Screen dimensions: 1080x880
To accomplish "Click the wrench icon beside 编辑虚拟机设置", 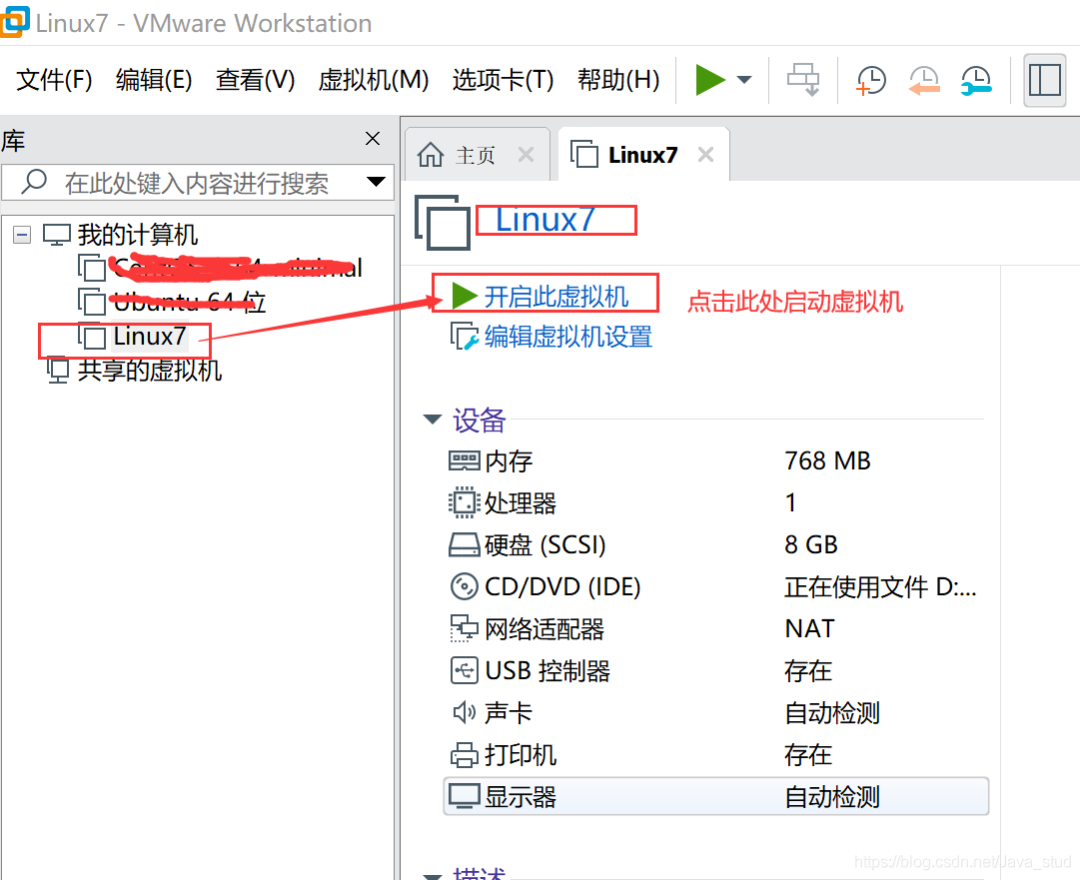I will coord(465,337).
